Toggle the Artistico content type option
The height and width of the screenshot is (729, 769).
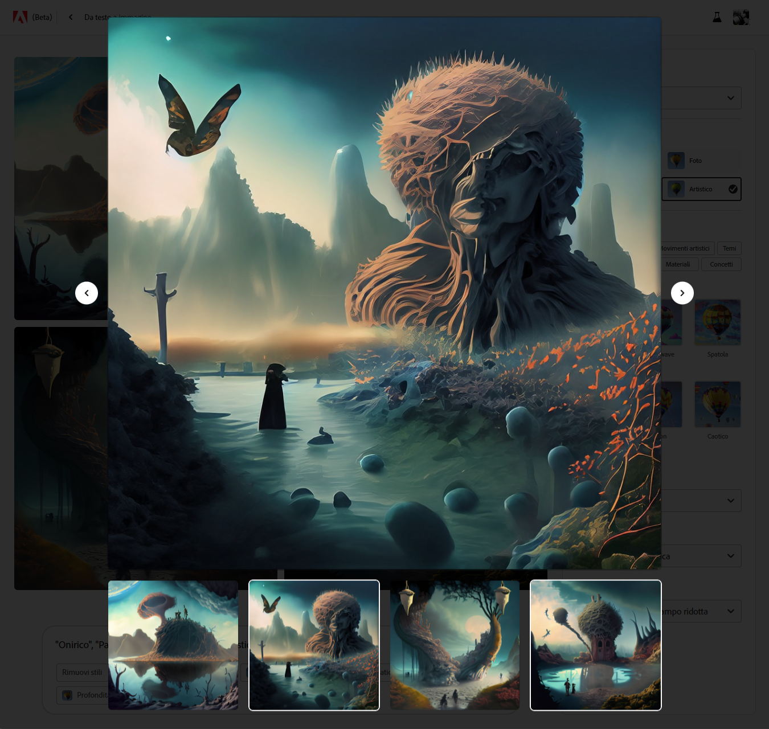700,189
